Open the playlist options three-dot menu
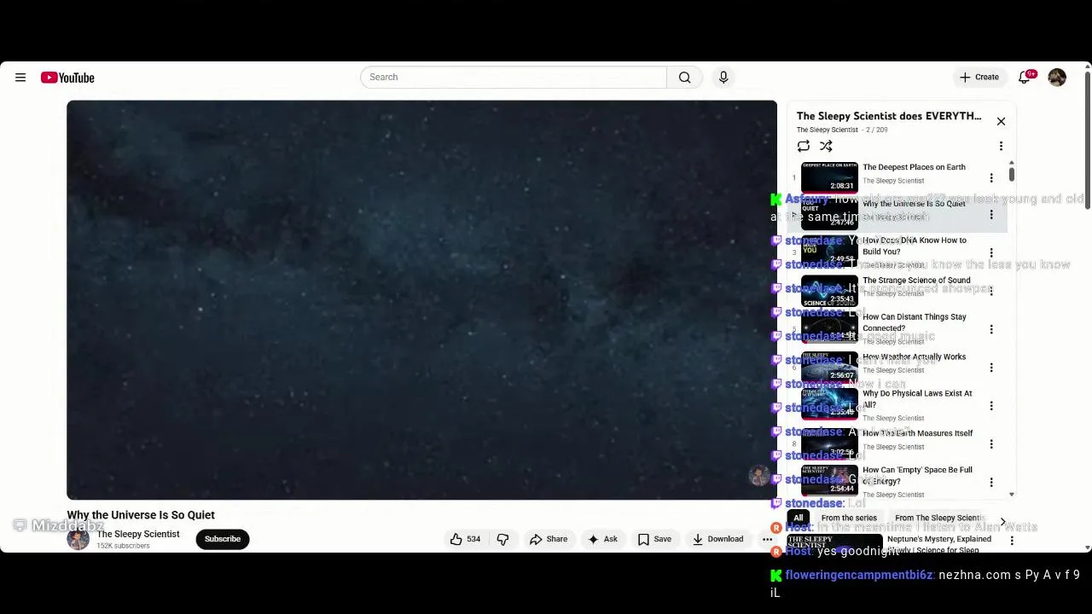The width and height of the screenshot is (1092, 614). point(1001,147)
